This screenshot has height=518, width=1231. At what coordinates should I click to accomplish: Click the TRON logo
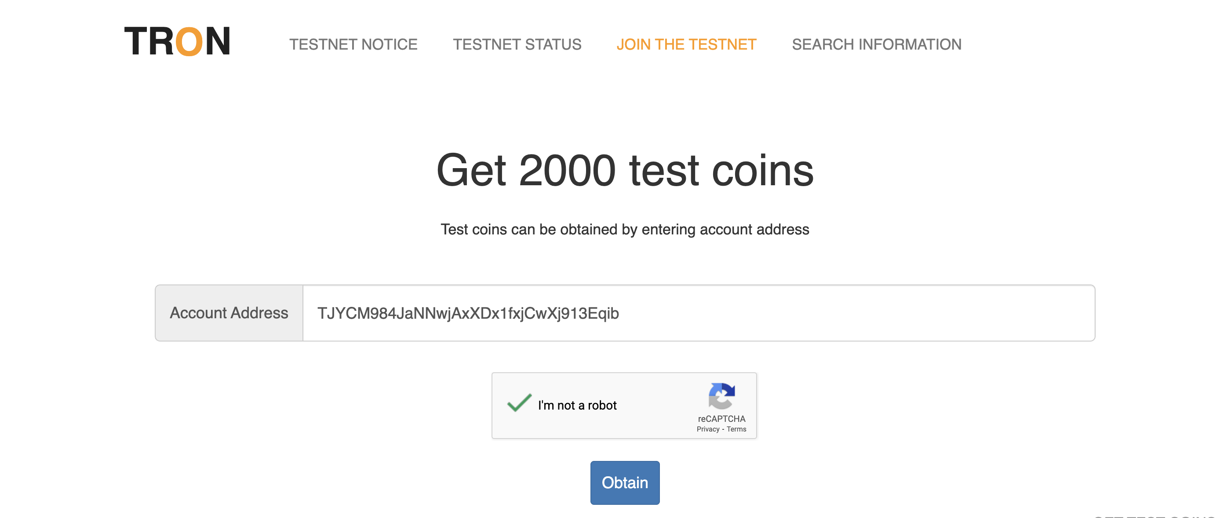[x=177, y=42]
